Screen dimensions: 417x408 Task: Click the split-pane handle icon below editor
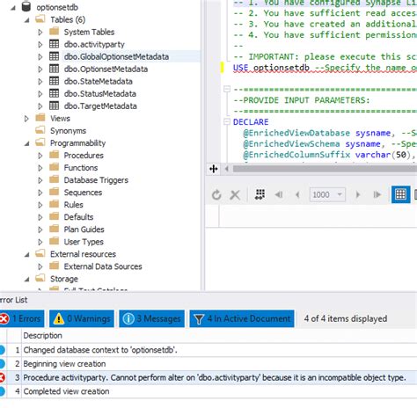214,169
